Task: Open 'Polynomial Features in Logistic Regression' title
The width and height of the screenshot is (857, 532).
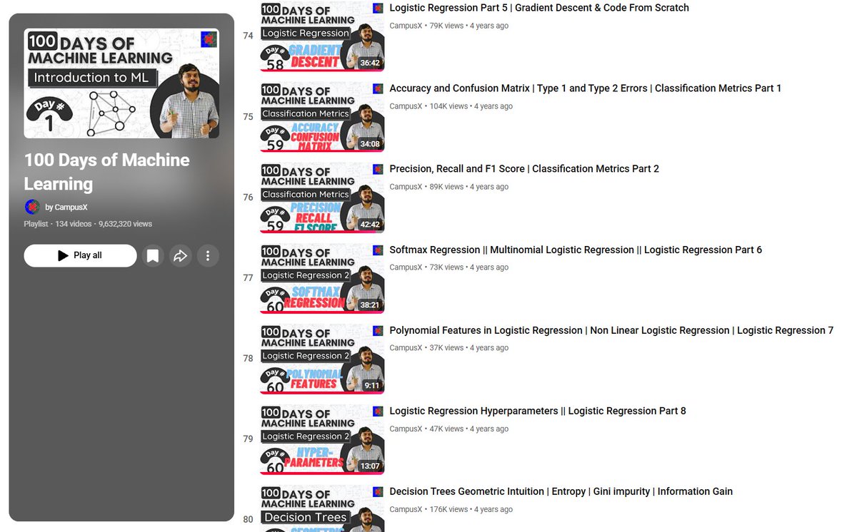Action: click(611, 330)
